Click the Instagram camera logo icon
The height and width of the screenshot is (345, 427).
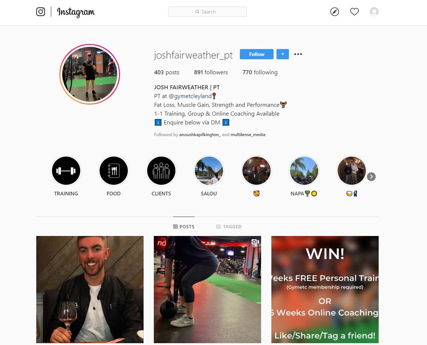41,12
